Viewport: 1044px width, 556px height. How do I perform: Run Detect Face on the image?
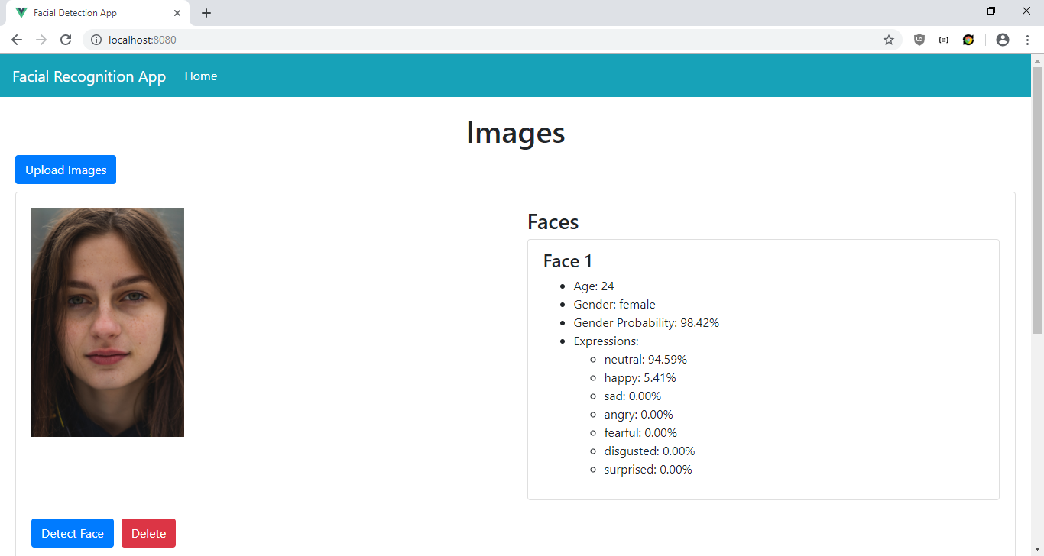(x=72, y=533)
